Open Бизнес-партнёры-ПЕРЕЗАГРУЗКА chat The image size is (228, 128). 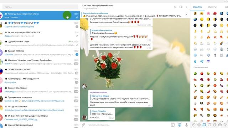point(40,34)
